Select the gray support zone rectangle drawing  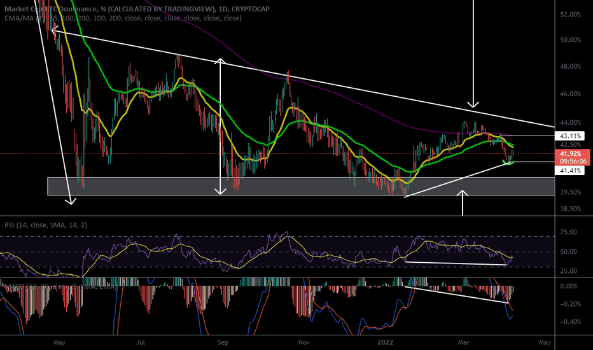pyautogui.click(x=301, y=186)
